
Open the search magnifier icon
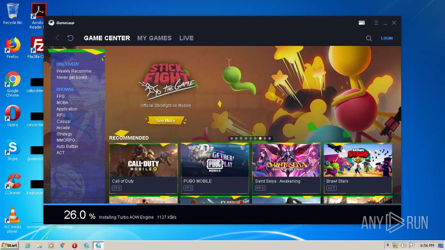point(369,38)
